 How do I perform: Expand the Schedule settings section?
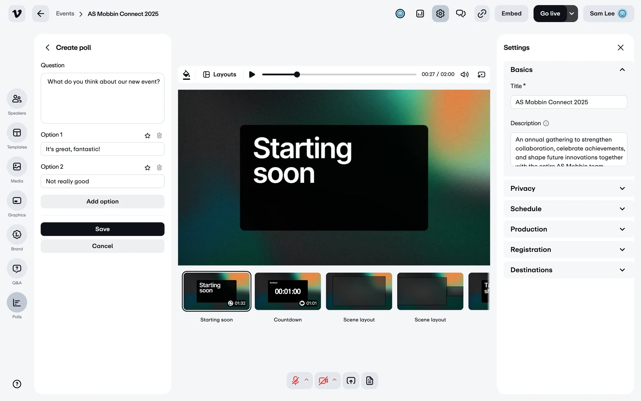(x=568, y=209)
